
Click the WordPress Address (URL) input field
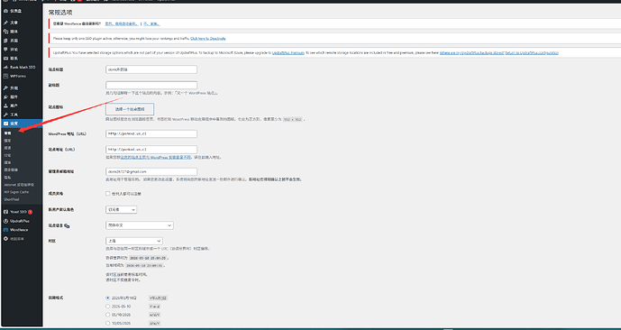coord(151,134)
